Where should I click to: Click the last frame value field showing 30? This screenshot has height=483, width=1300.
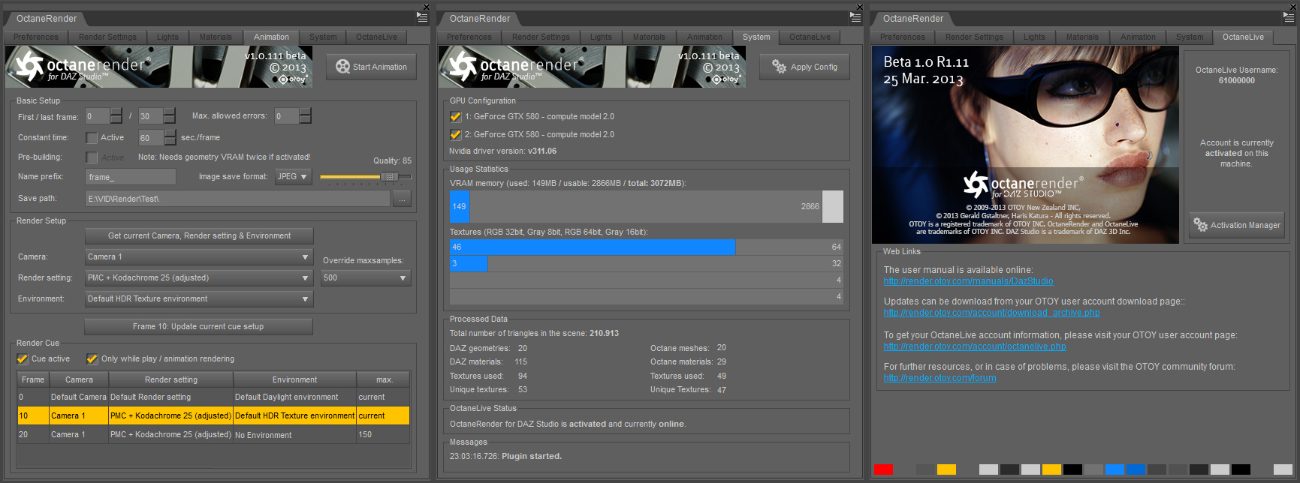pos(151,116)
